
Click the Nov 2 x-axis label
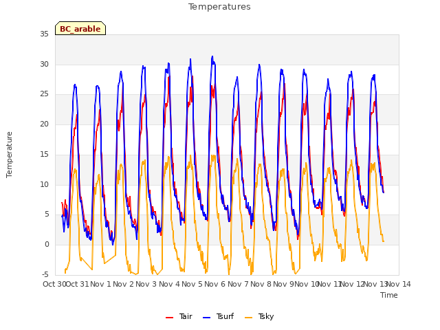coord(124,284)
